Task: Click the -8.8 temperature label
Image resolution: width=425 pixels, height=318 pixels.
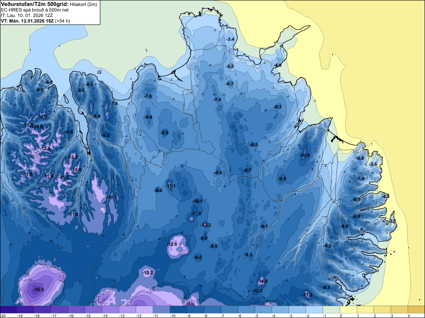Action: pos(164,133)
